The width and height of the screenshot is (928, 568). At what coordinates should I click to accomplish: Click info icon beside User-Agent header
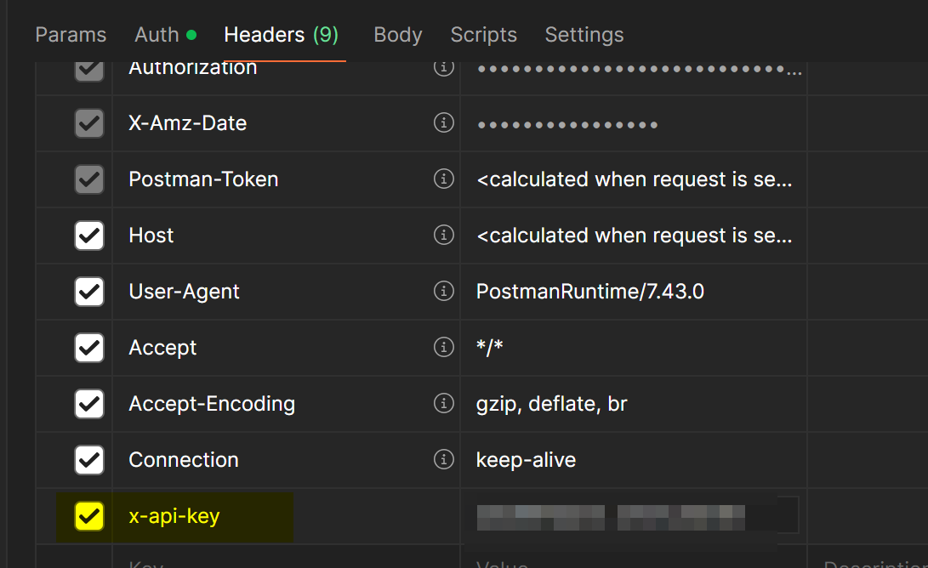(x=443, y=292)
